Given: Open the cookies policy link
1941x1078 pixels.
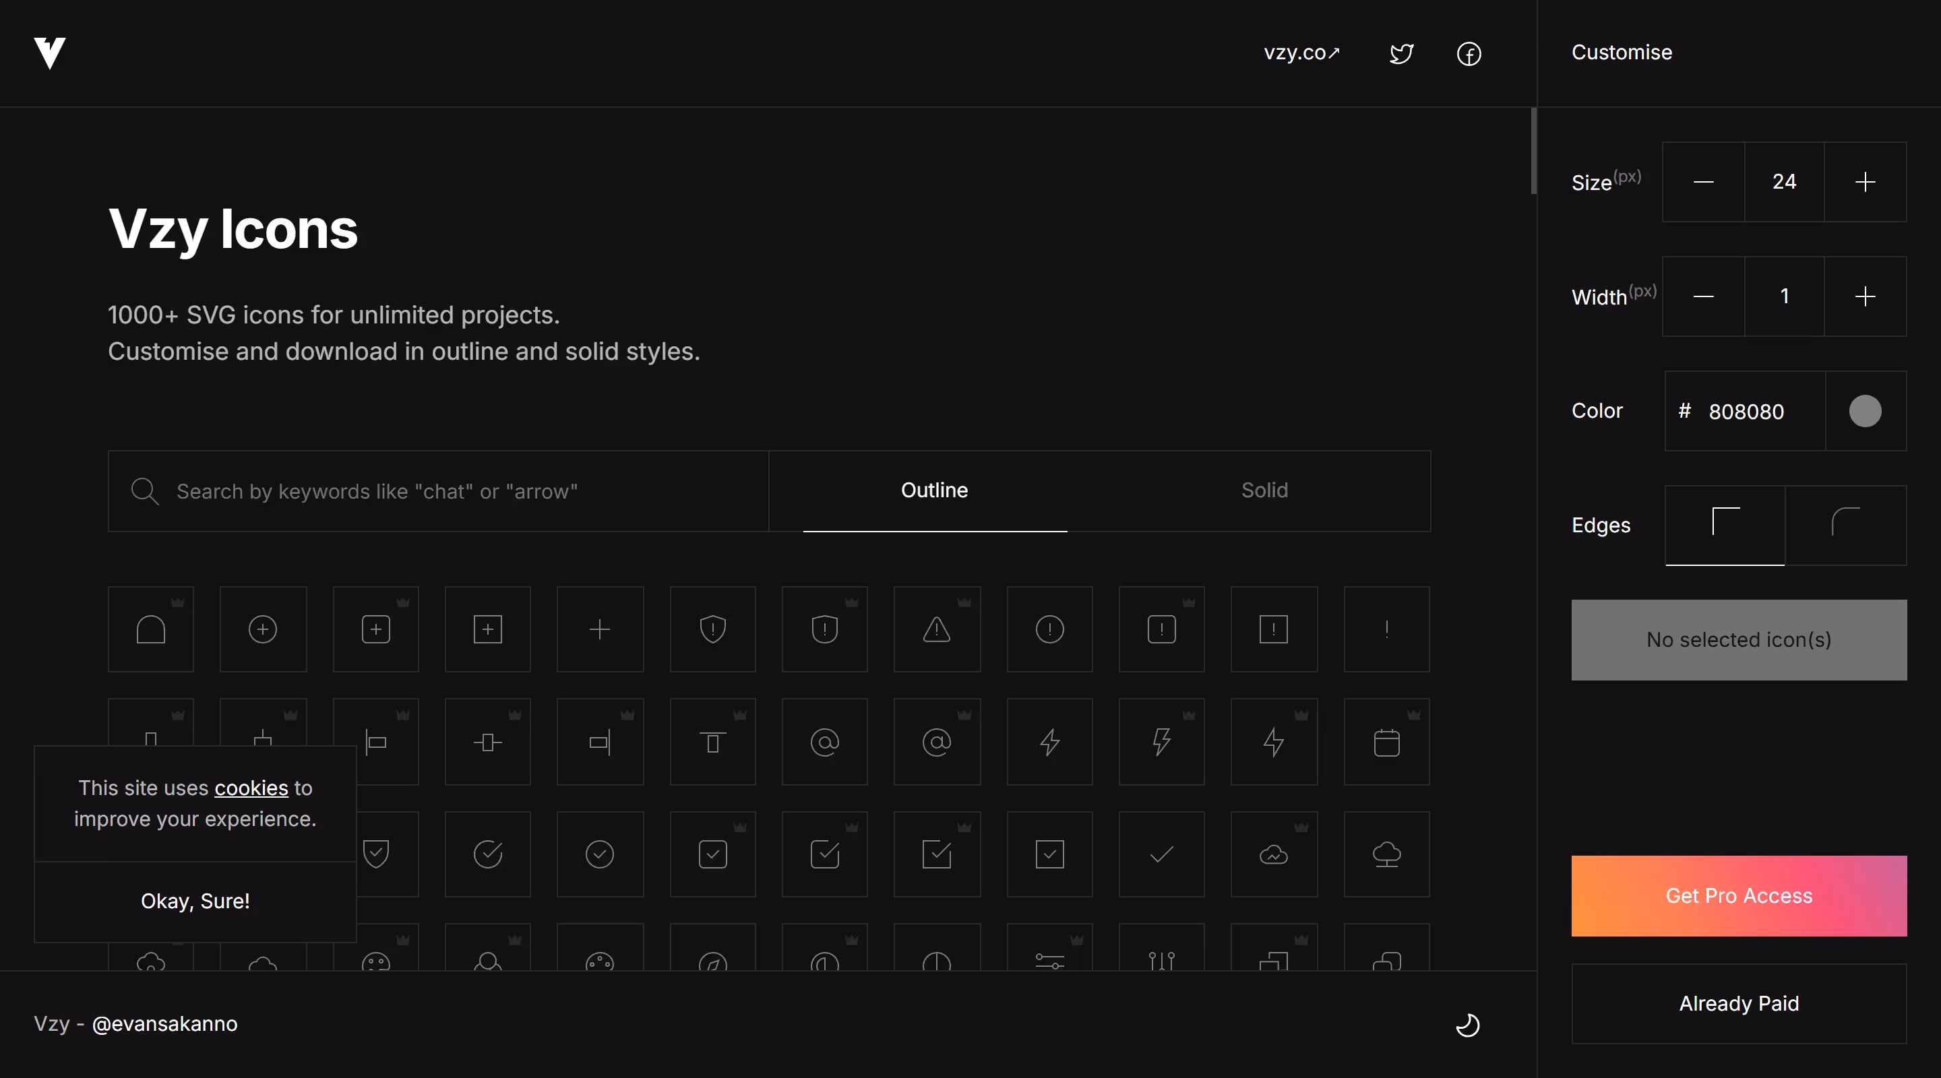Looking at the screenshot, I should click(x=251, y=788).
